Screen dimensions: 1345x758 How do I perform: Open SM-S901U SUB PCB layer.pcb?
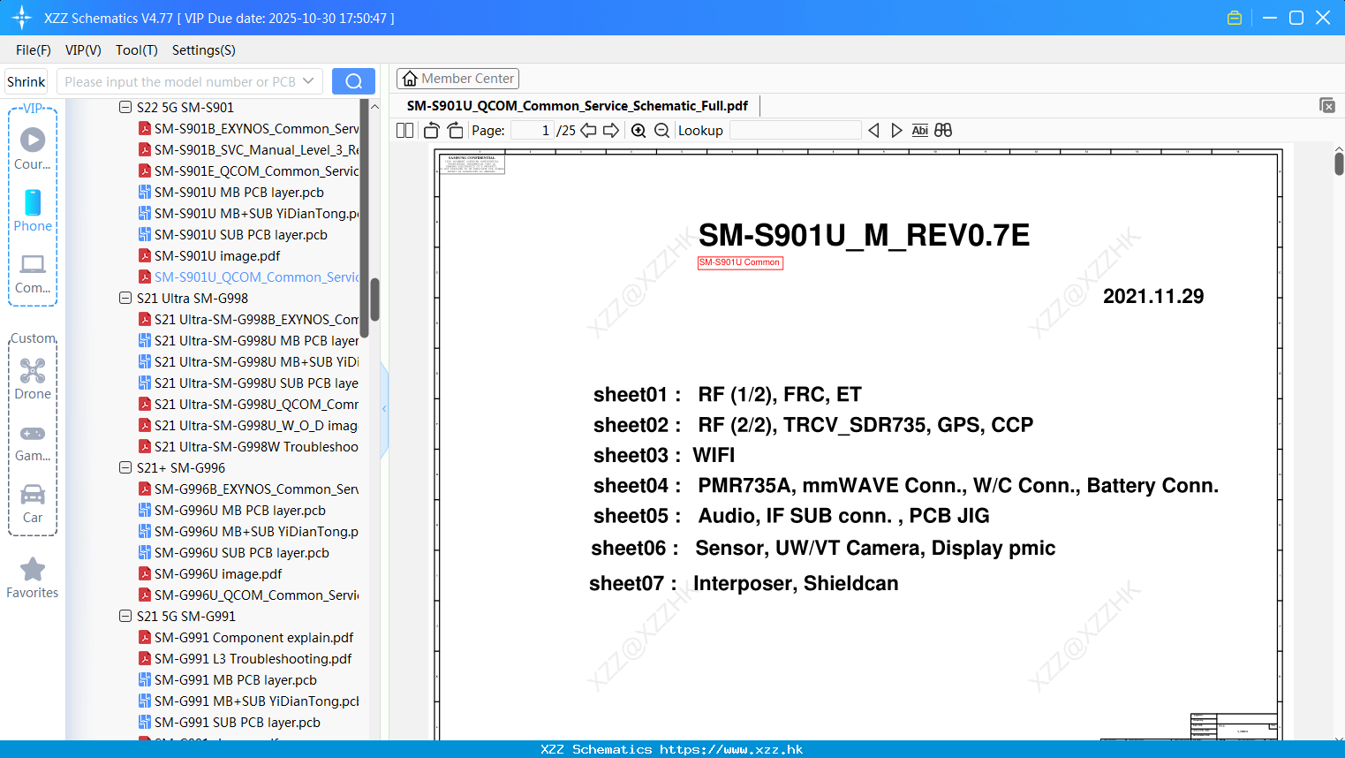[x=233, y=234]
